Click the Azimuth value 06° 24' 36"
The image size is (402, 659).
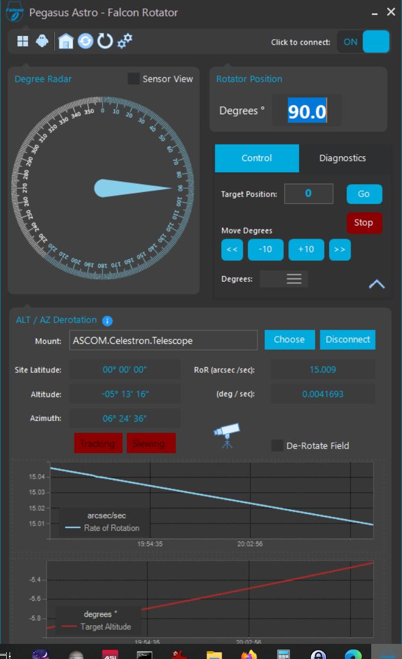pos(125,419)
